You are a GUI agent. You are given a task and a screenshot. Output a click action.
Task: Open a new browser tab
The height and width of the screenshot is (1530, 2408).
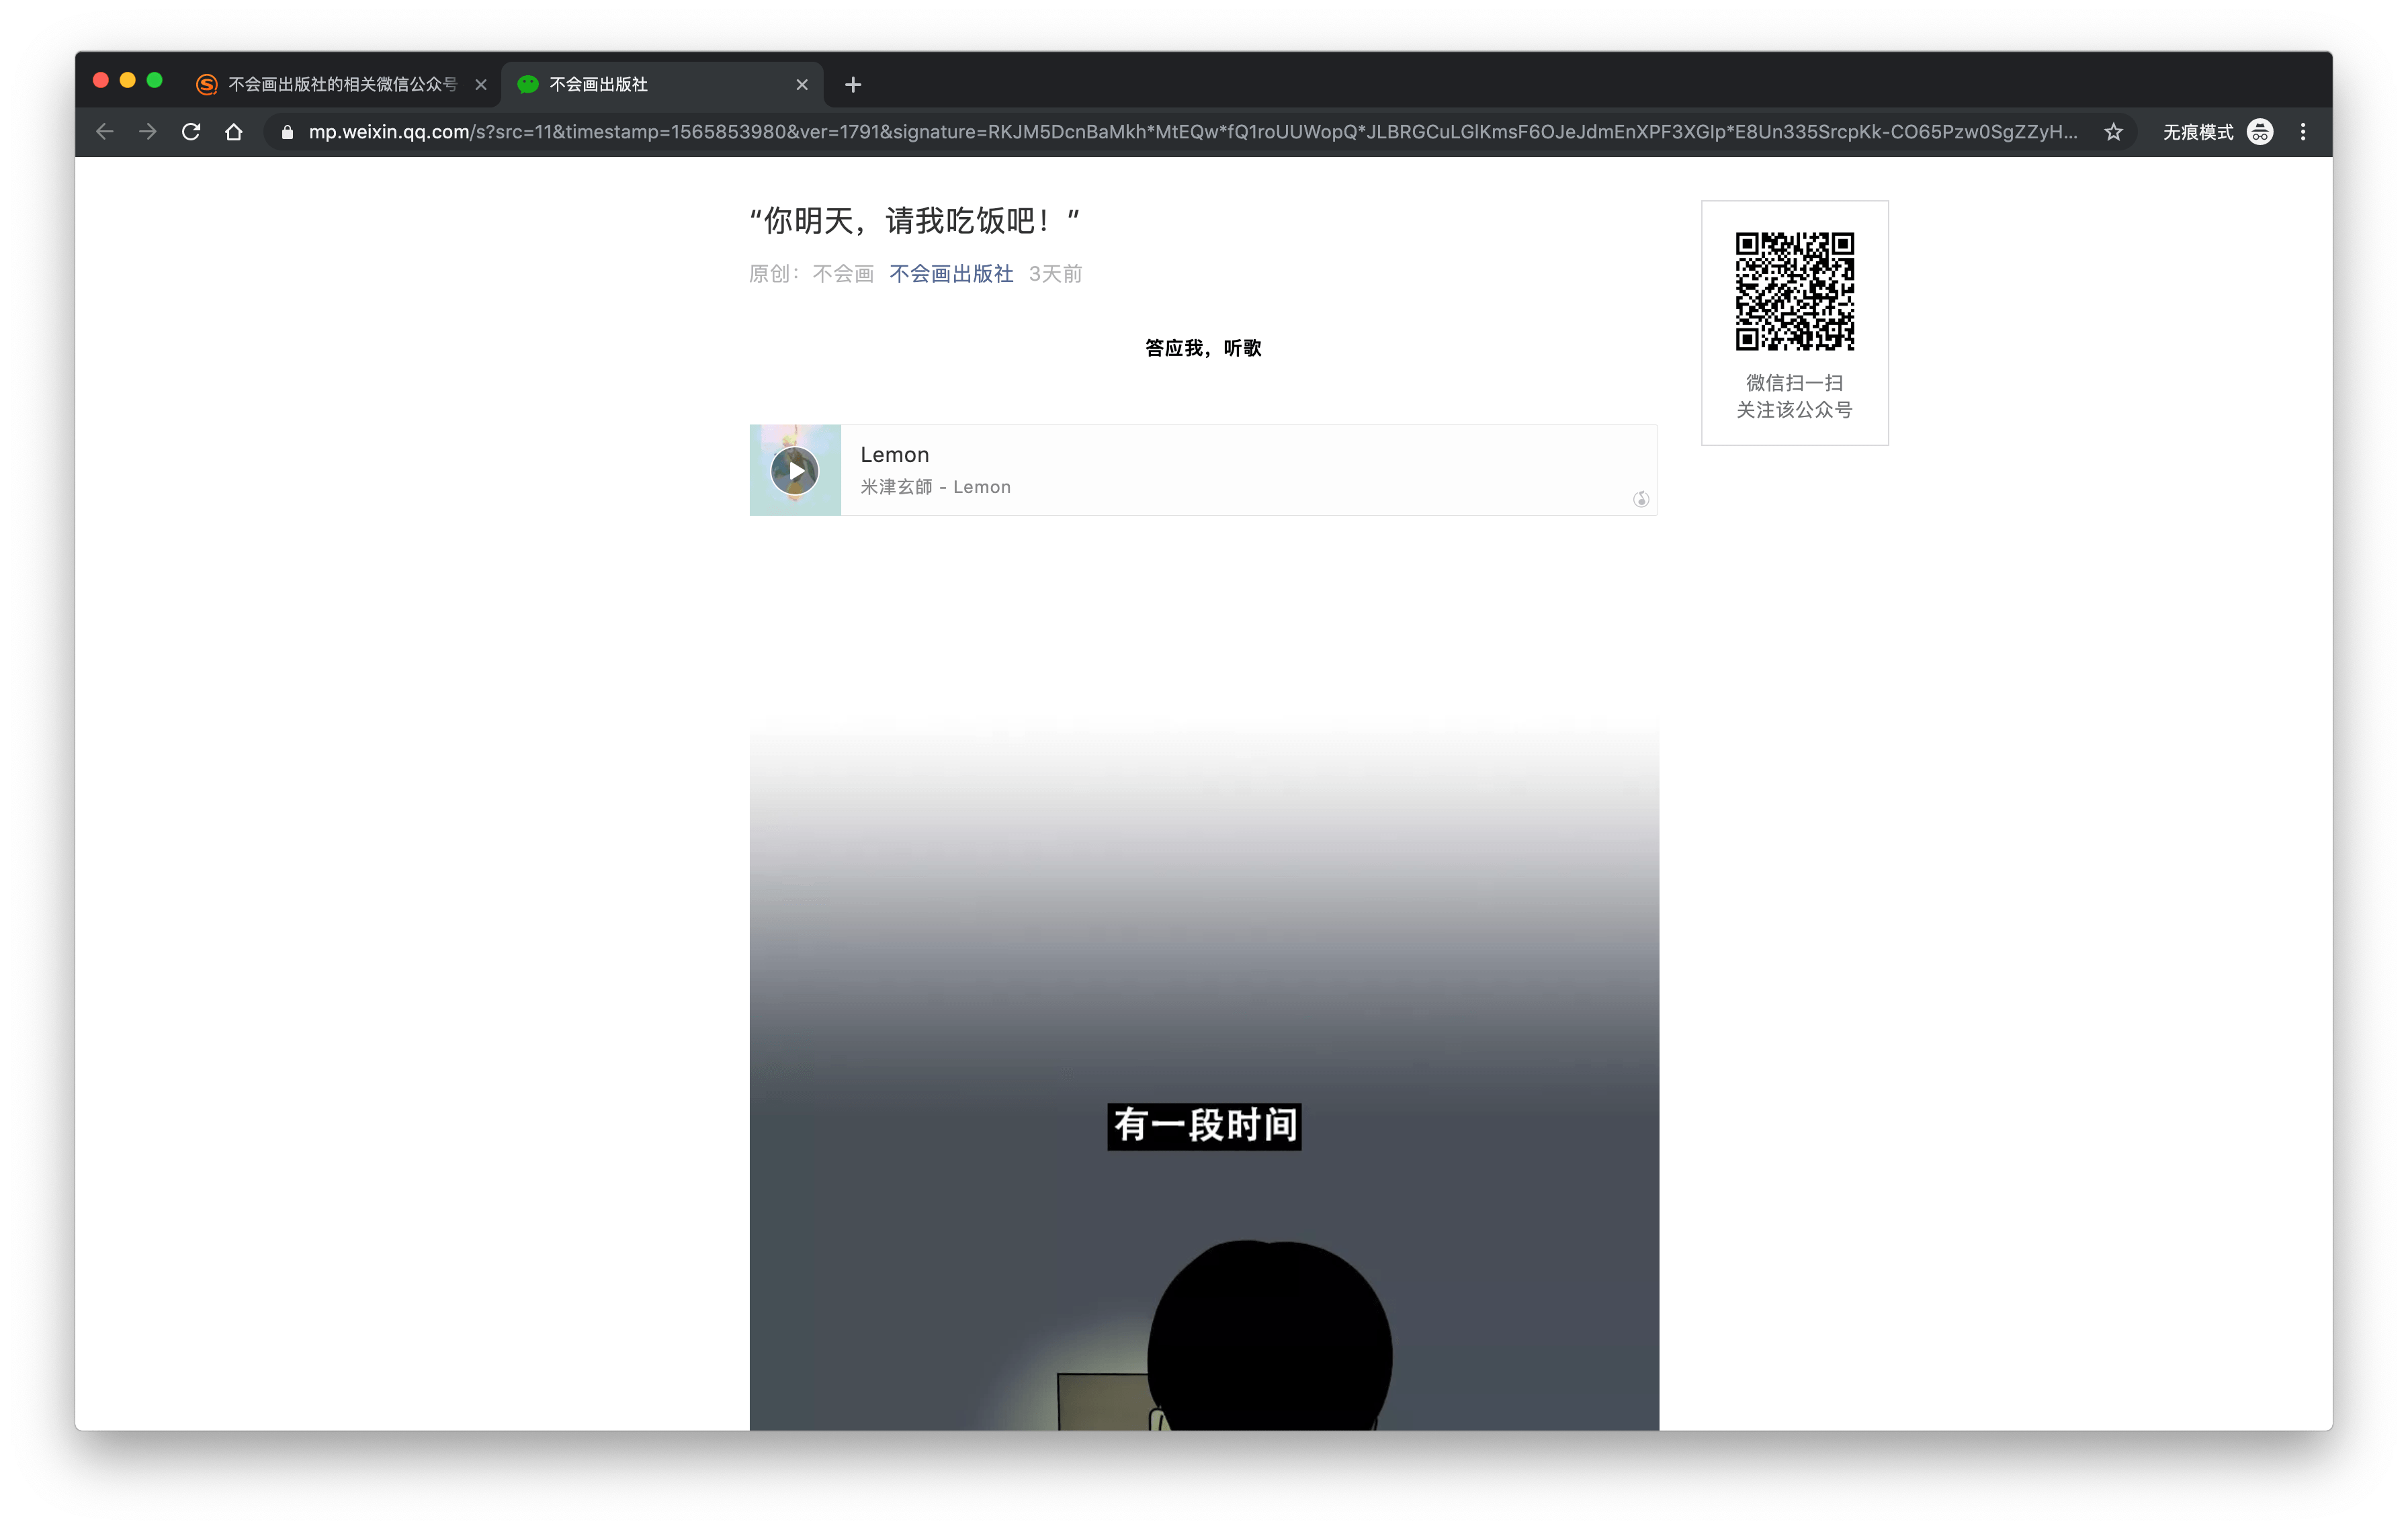[x=853, y=85]
